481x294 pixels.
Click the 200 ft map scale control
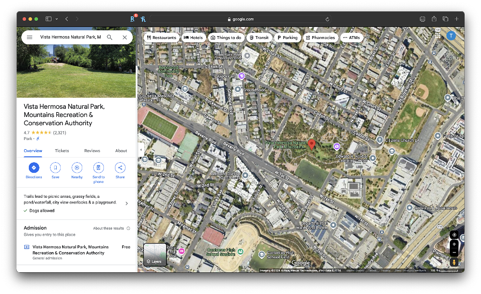coord(444,270)
